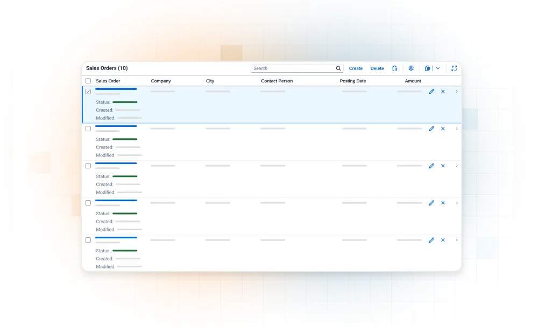Click the Company column header
The width and height of the screenshot is (538, 333).
[x=161, y=81]
